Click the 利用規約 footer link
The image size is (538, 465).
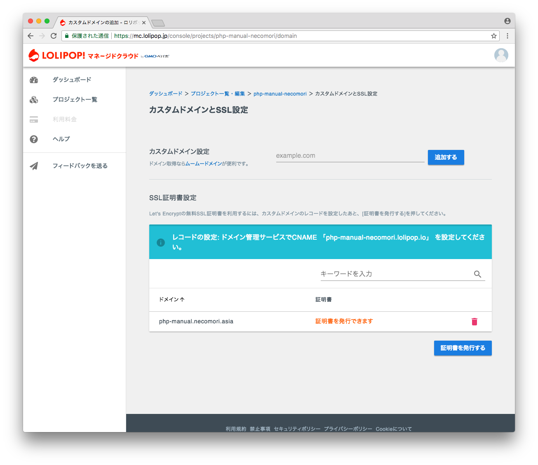[x=235, y=429]
